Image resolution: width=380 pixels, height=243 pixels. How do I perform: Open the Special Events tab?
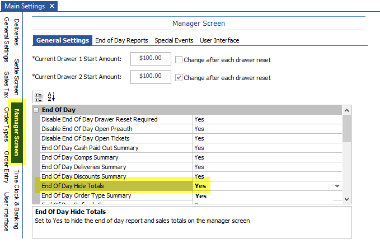tap(173, 40)
